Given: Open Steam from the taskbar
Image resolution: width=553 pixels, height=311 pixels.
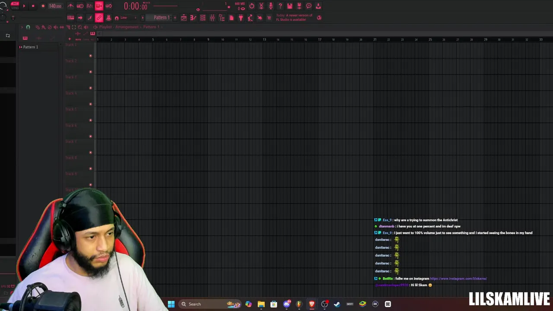Looking at the screenshot, I should pos(337,304).
